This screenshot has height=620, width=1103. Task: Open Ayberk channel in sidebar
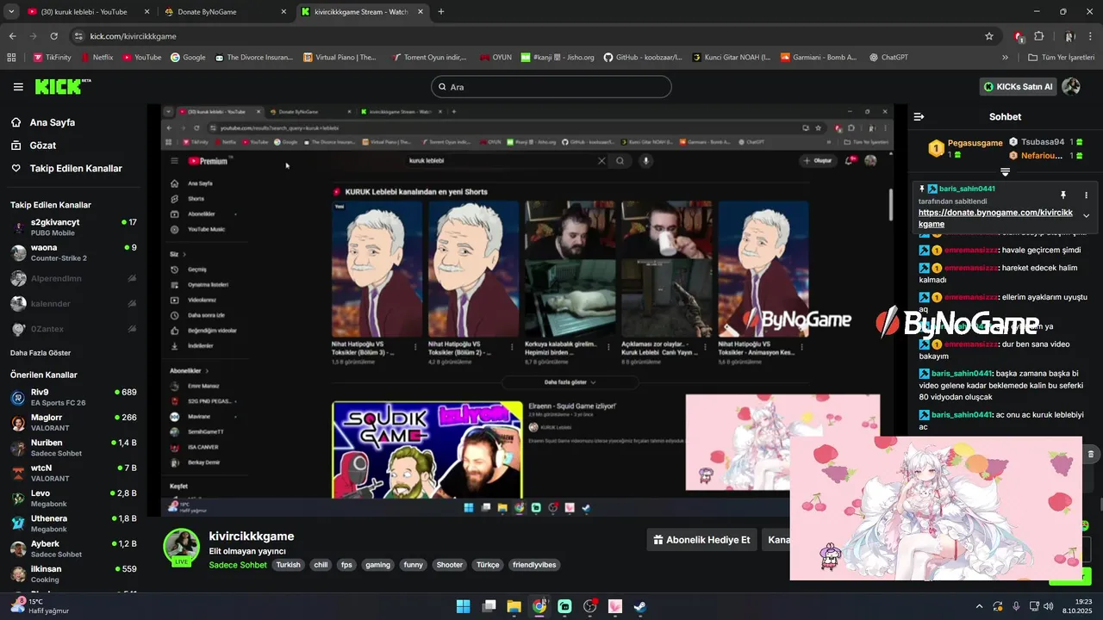(73, 549)
